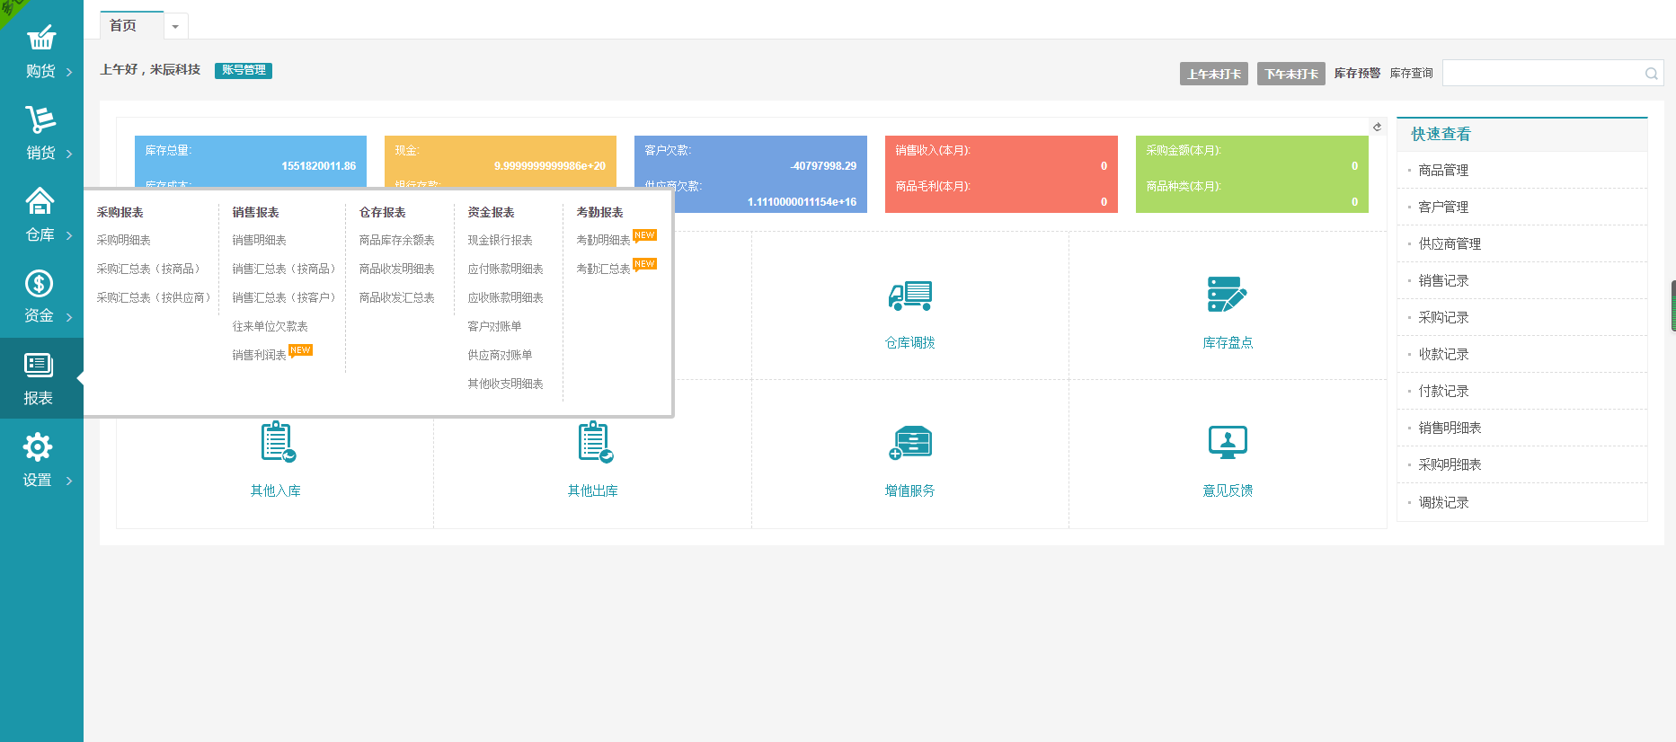This screenshot has height=742, width=1676.
Task: Open 供应商管理 in quick view list
Action: point(1449,243)
